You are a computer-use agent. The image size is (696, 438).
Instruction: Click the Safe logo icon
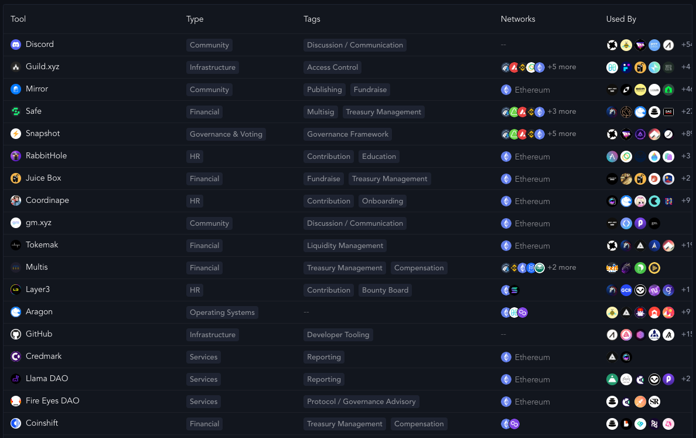(16, 111)
